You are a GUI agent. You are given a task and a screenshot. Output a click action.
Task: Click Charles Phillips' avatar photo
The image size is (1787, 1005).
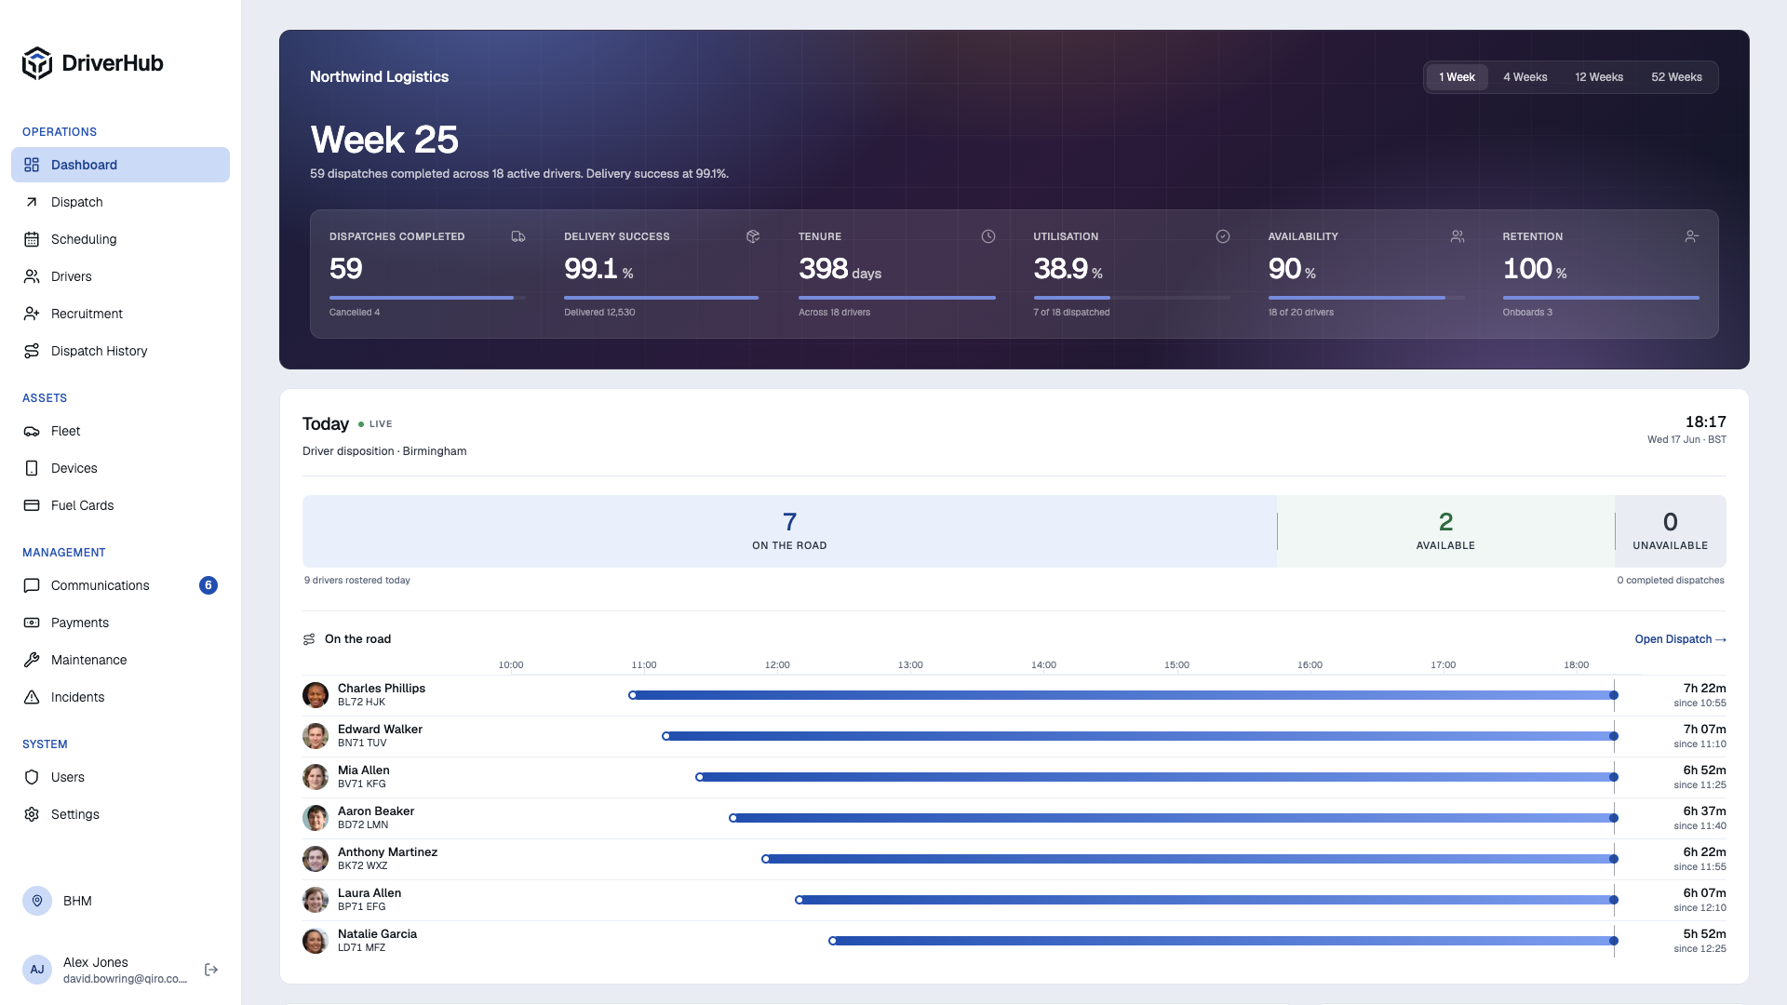pos(316,695)
